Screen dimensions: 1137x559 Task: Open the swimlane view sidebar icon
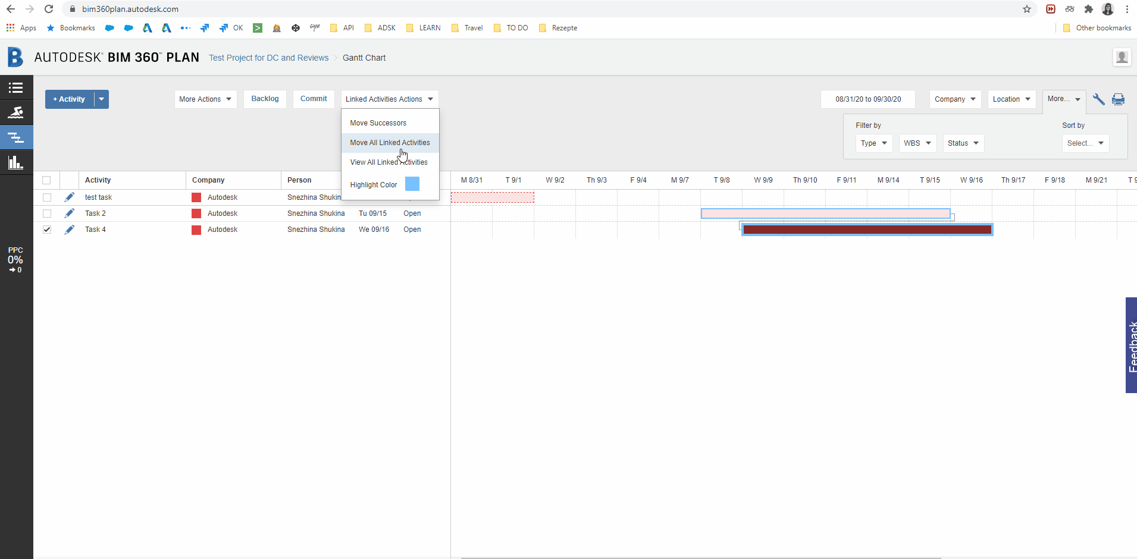[x=16, y=112]
